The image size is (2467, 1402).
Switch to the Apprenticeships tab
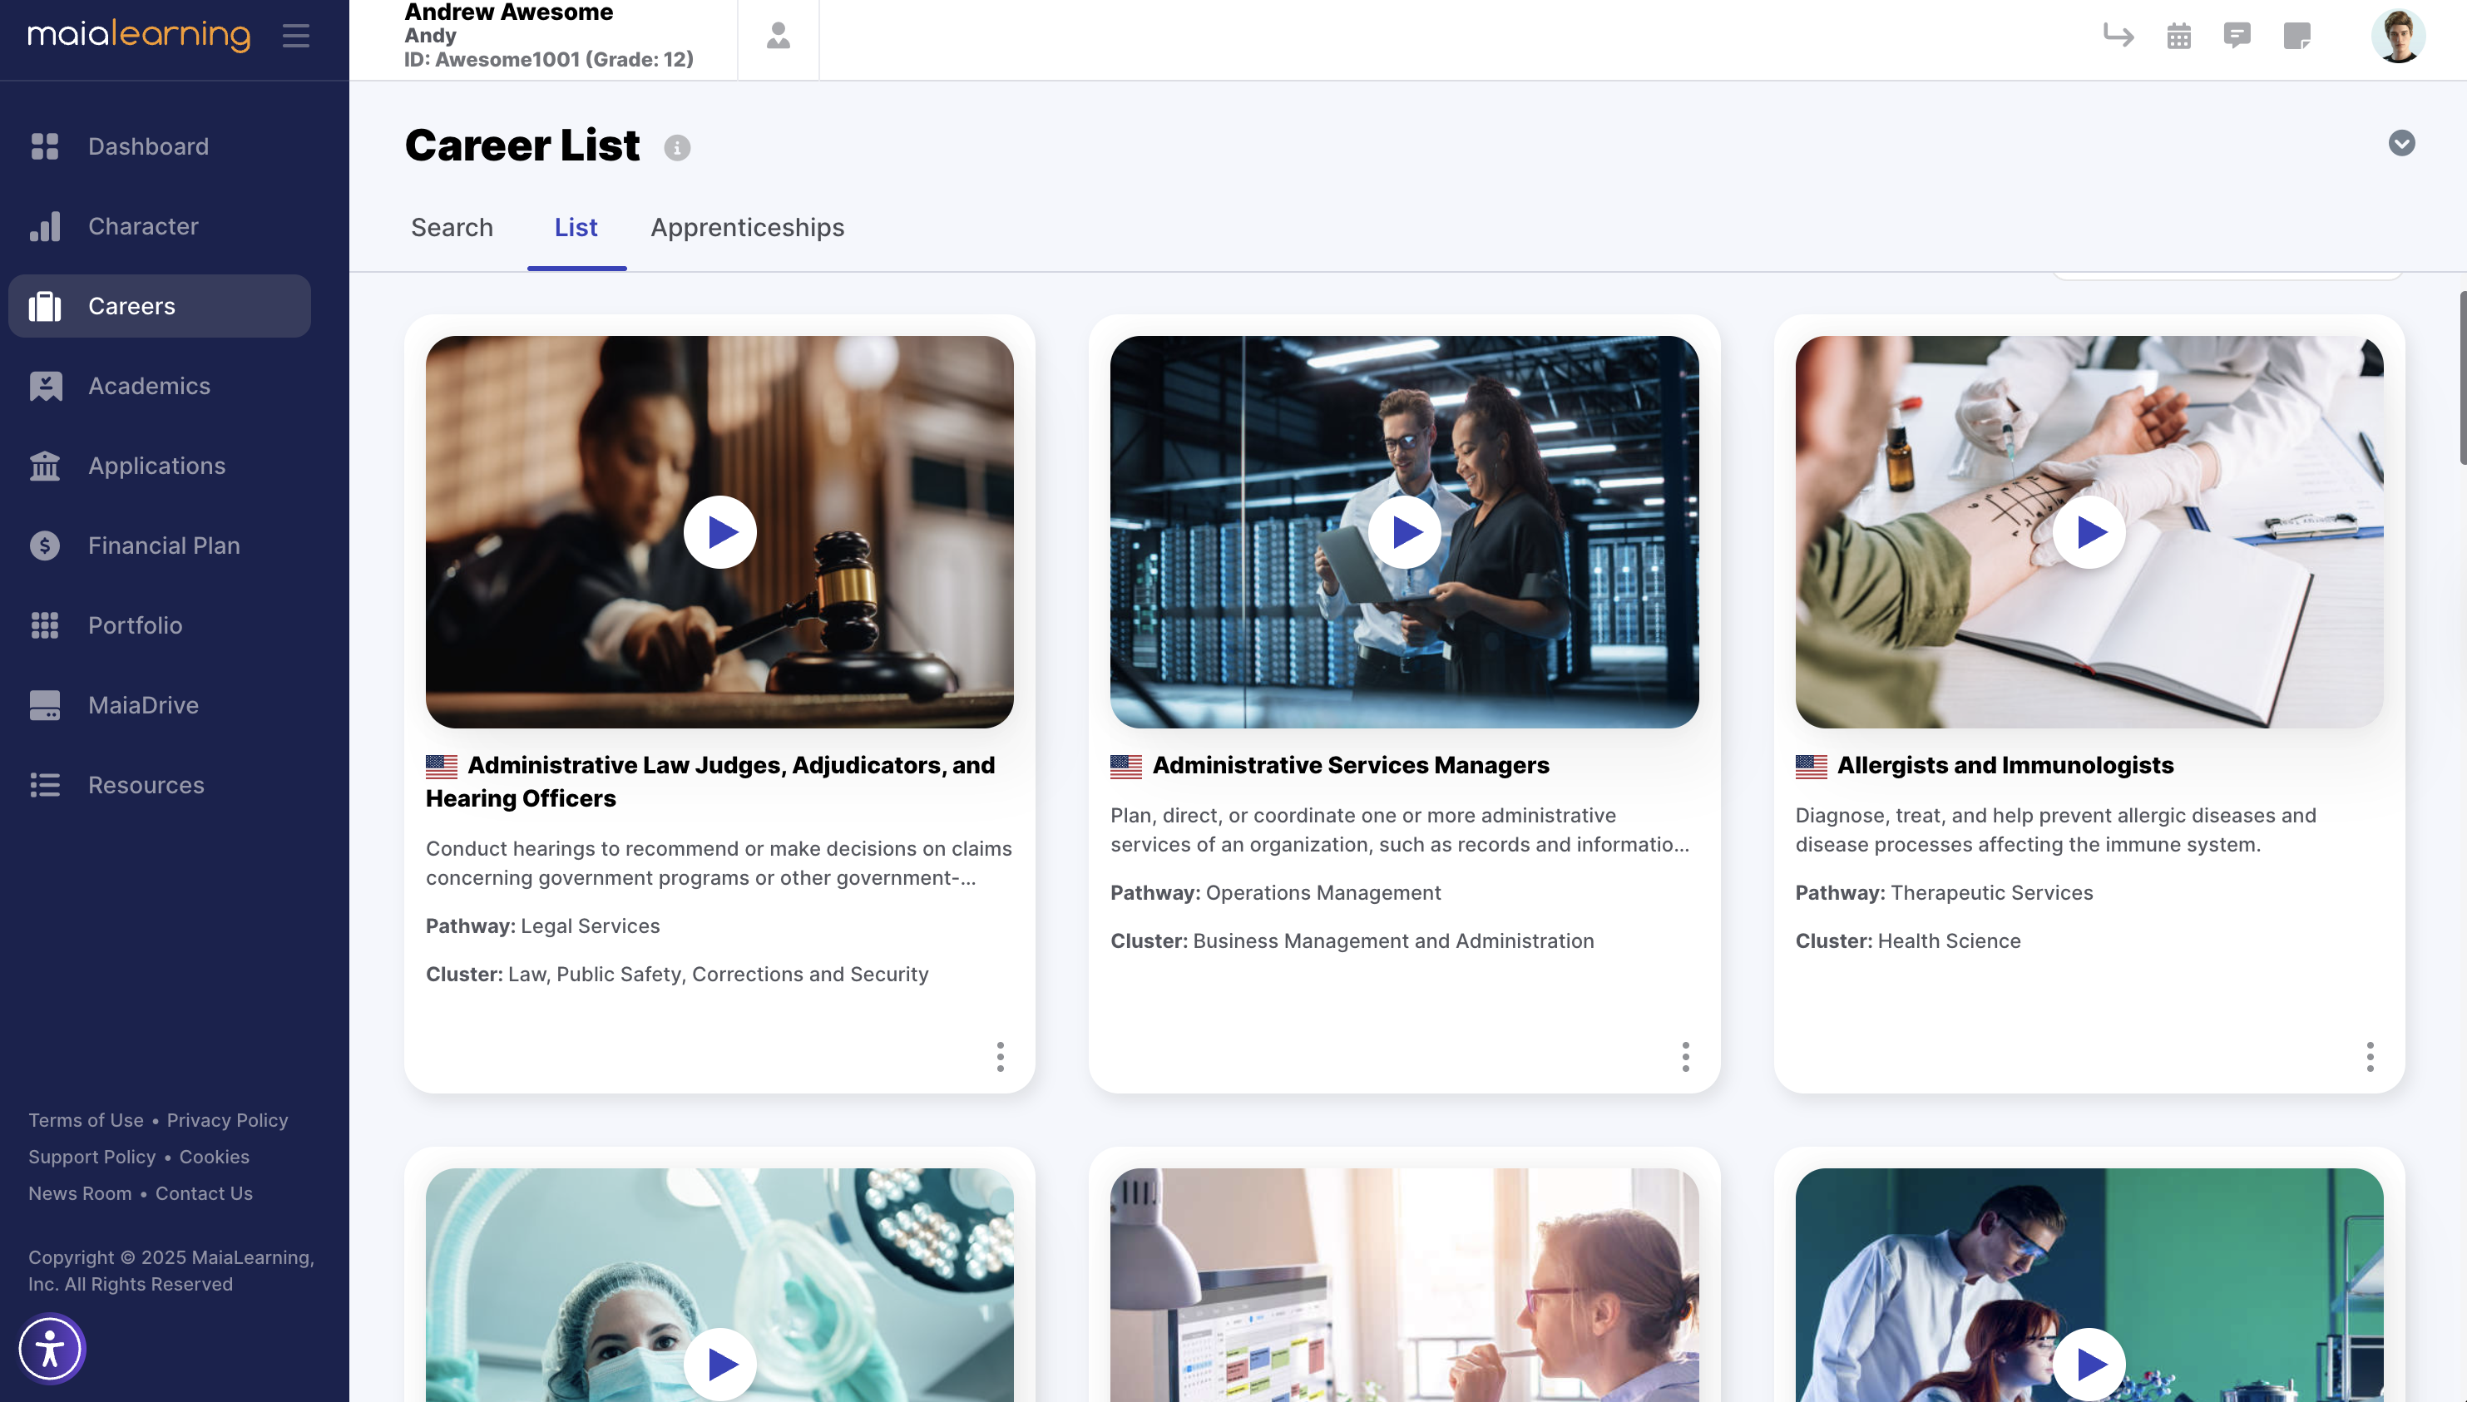tap(747, 227)
